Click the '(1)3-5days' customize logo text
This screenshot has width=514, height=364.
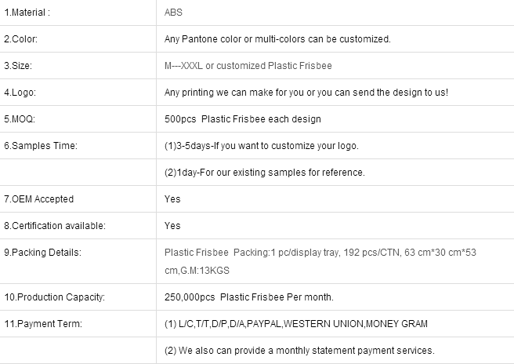coord(261,145)
